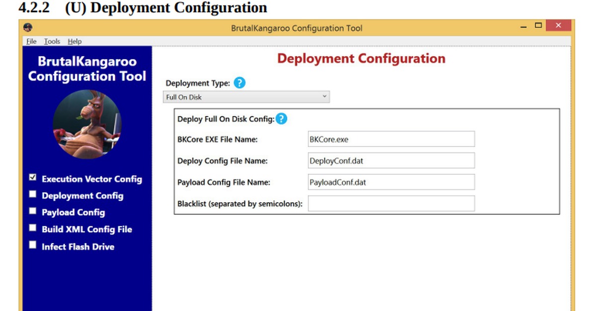Focus the Deploy Config File Name field
The image size is (596, 311).
point(391,160)
